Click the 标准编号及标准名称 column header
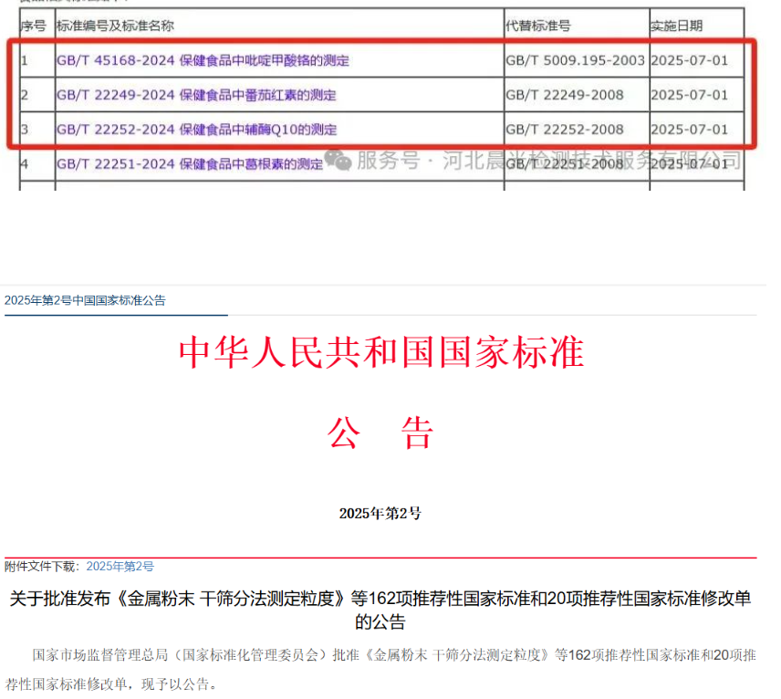 coord(115,26)
